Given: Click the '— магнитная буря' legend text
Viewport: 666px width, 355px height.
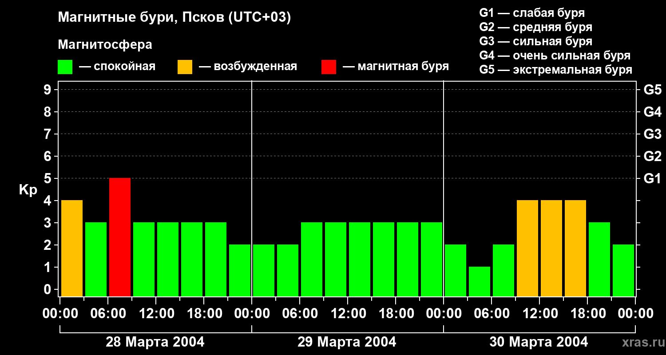Looking at the screenshot, I should [x=396, y=67].
